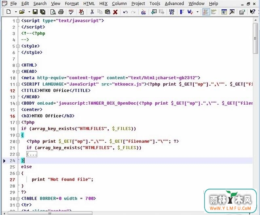Image resolution: width=260 pixels, height=215 pixels.
Task: Click the red line number 16
Action: click(x=13, y=116)
